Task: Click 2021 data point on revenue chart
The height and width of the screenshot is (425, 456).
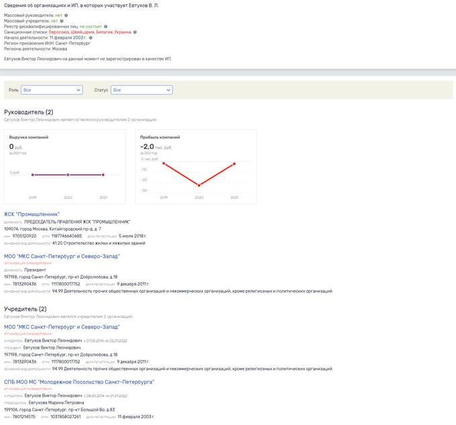Action: (103, 175)
